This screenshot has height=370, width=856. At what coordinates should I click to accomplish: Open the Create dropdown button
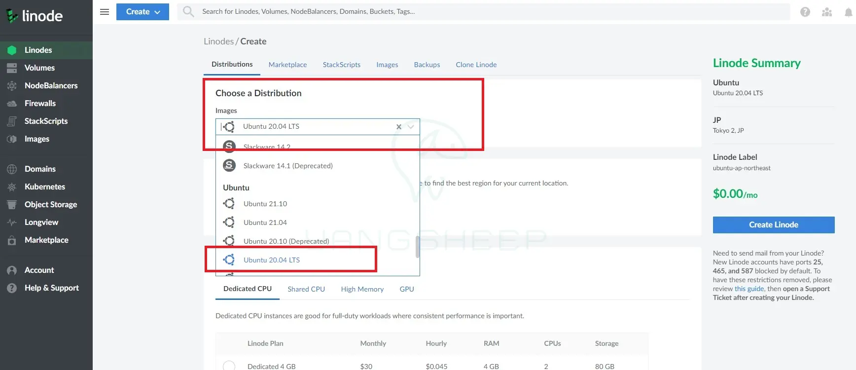click(x=143, y=12)
